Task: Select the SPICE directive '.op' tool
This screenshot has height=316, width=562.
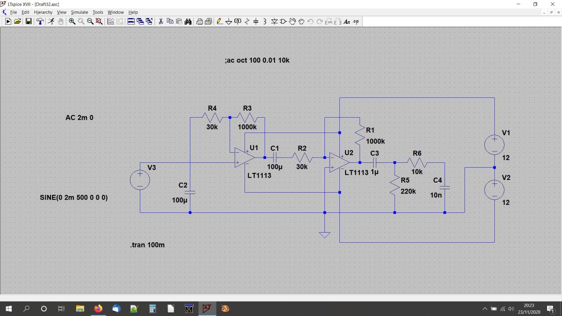Action: coord(356,22)
